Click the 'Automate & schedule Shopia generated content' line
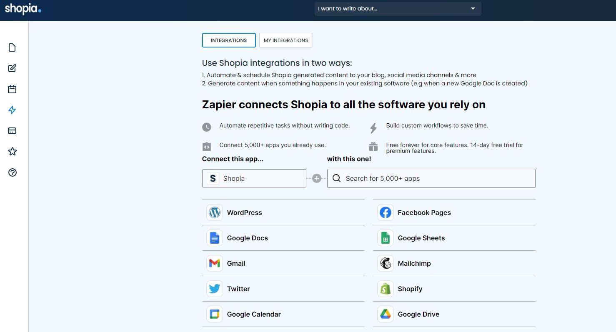616x332 pixels. point(339,75)
